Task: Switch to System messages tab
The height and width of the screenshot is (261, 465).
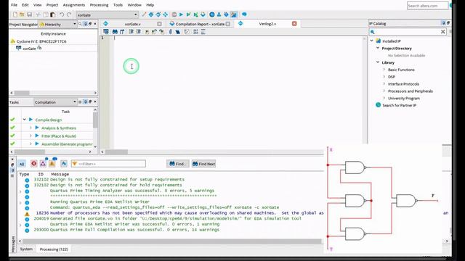Action: pyautogui.click(x=26, y=249)
